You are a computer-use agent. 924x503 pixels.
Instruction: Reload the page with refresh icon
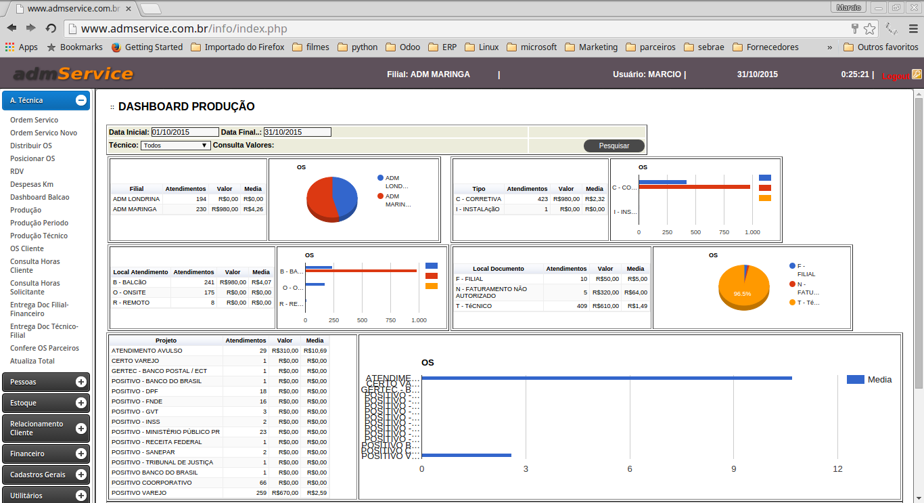point(51,28)
